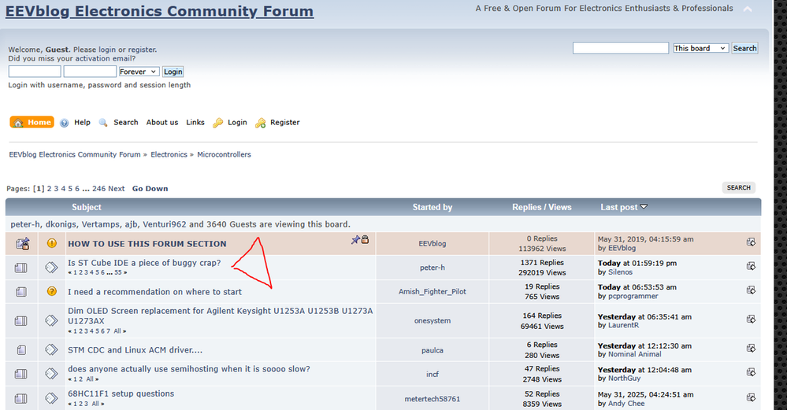Open user profile onesystem
787x410 pixels.
[x=432, y=321]
